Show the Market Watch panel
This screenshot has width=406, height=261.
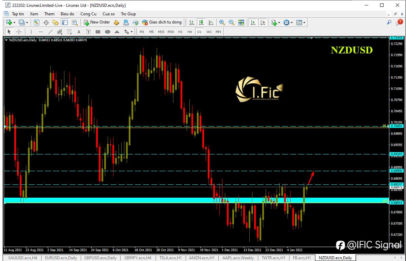[x=36, y=22]
